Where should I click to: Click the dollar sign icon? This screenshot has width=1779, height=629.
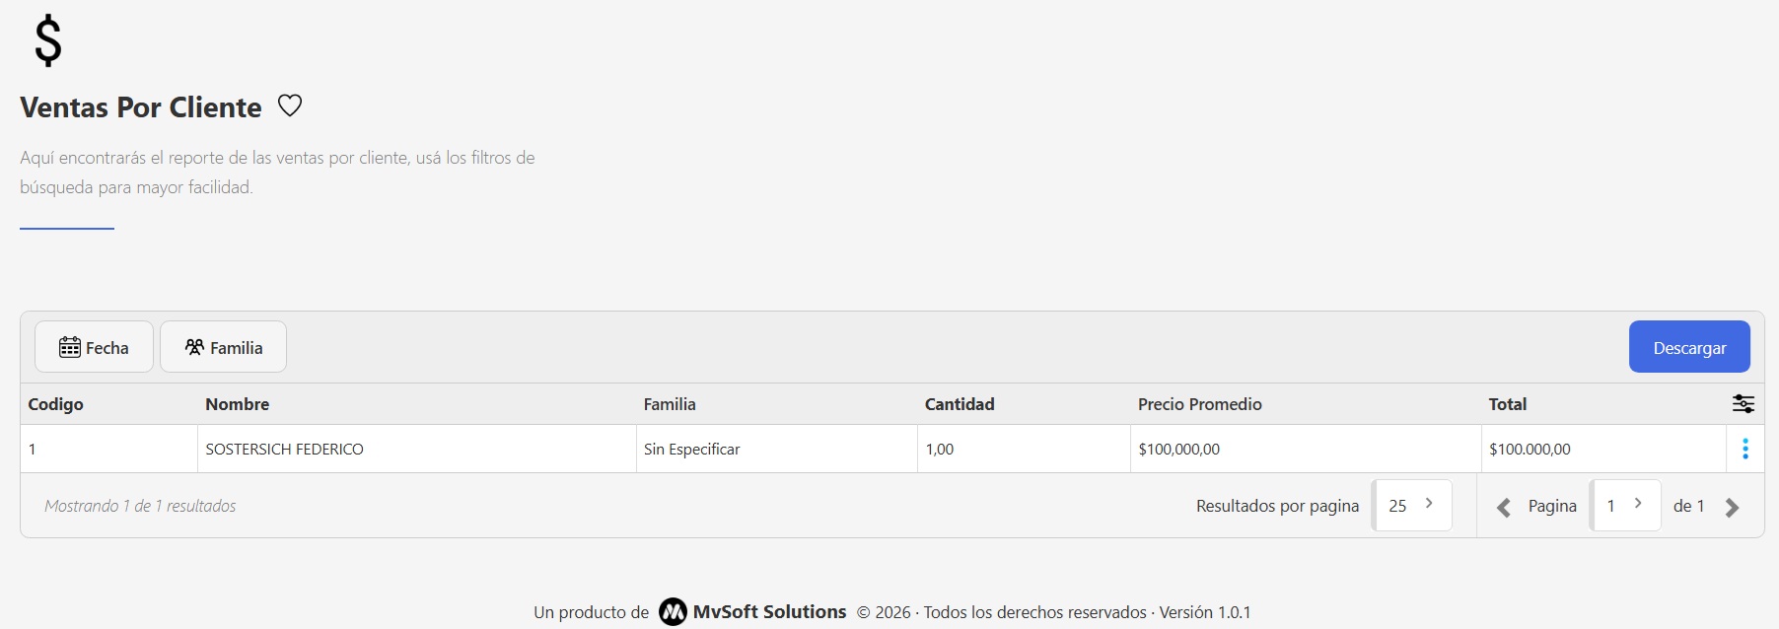47,41
